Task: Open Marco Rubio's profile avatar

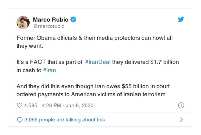Action: (x=23, y=22)
